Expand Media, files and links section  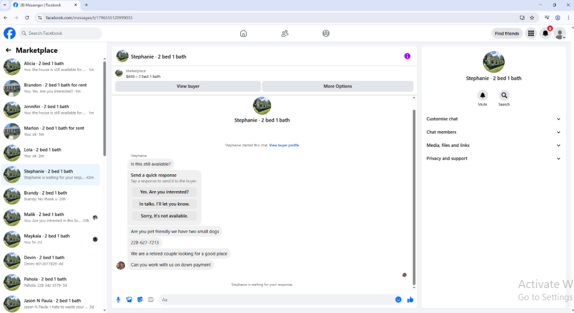coord(494,145)
